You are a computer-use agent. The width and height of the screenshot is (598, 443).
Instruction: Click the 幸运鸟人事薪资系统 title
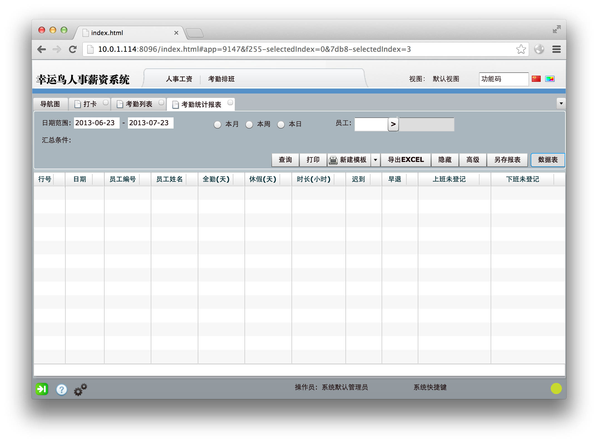pos(83,80)
